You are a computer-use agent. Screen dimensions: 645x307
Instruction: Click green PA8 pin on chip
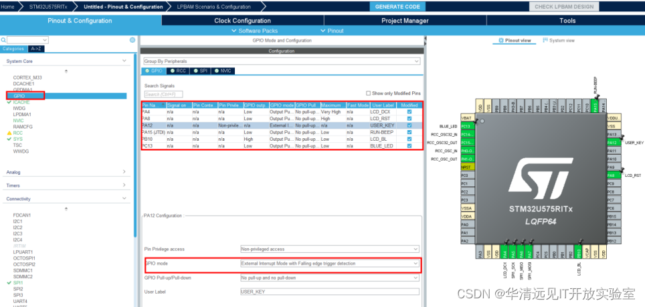(613, 176)
